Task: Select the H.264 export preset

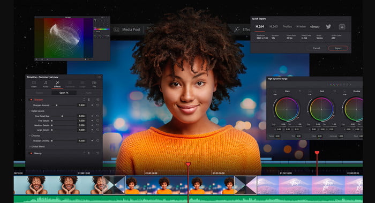Action: (x=260, y=27)
